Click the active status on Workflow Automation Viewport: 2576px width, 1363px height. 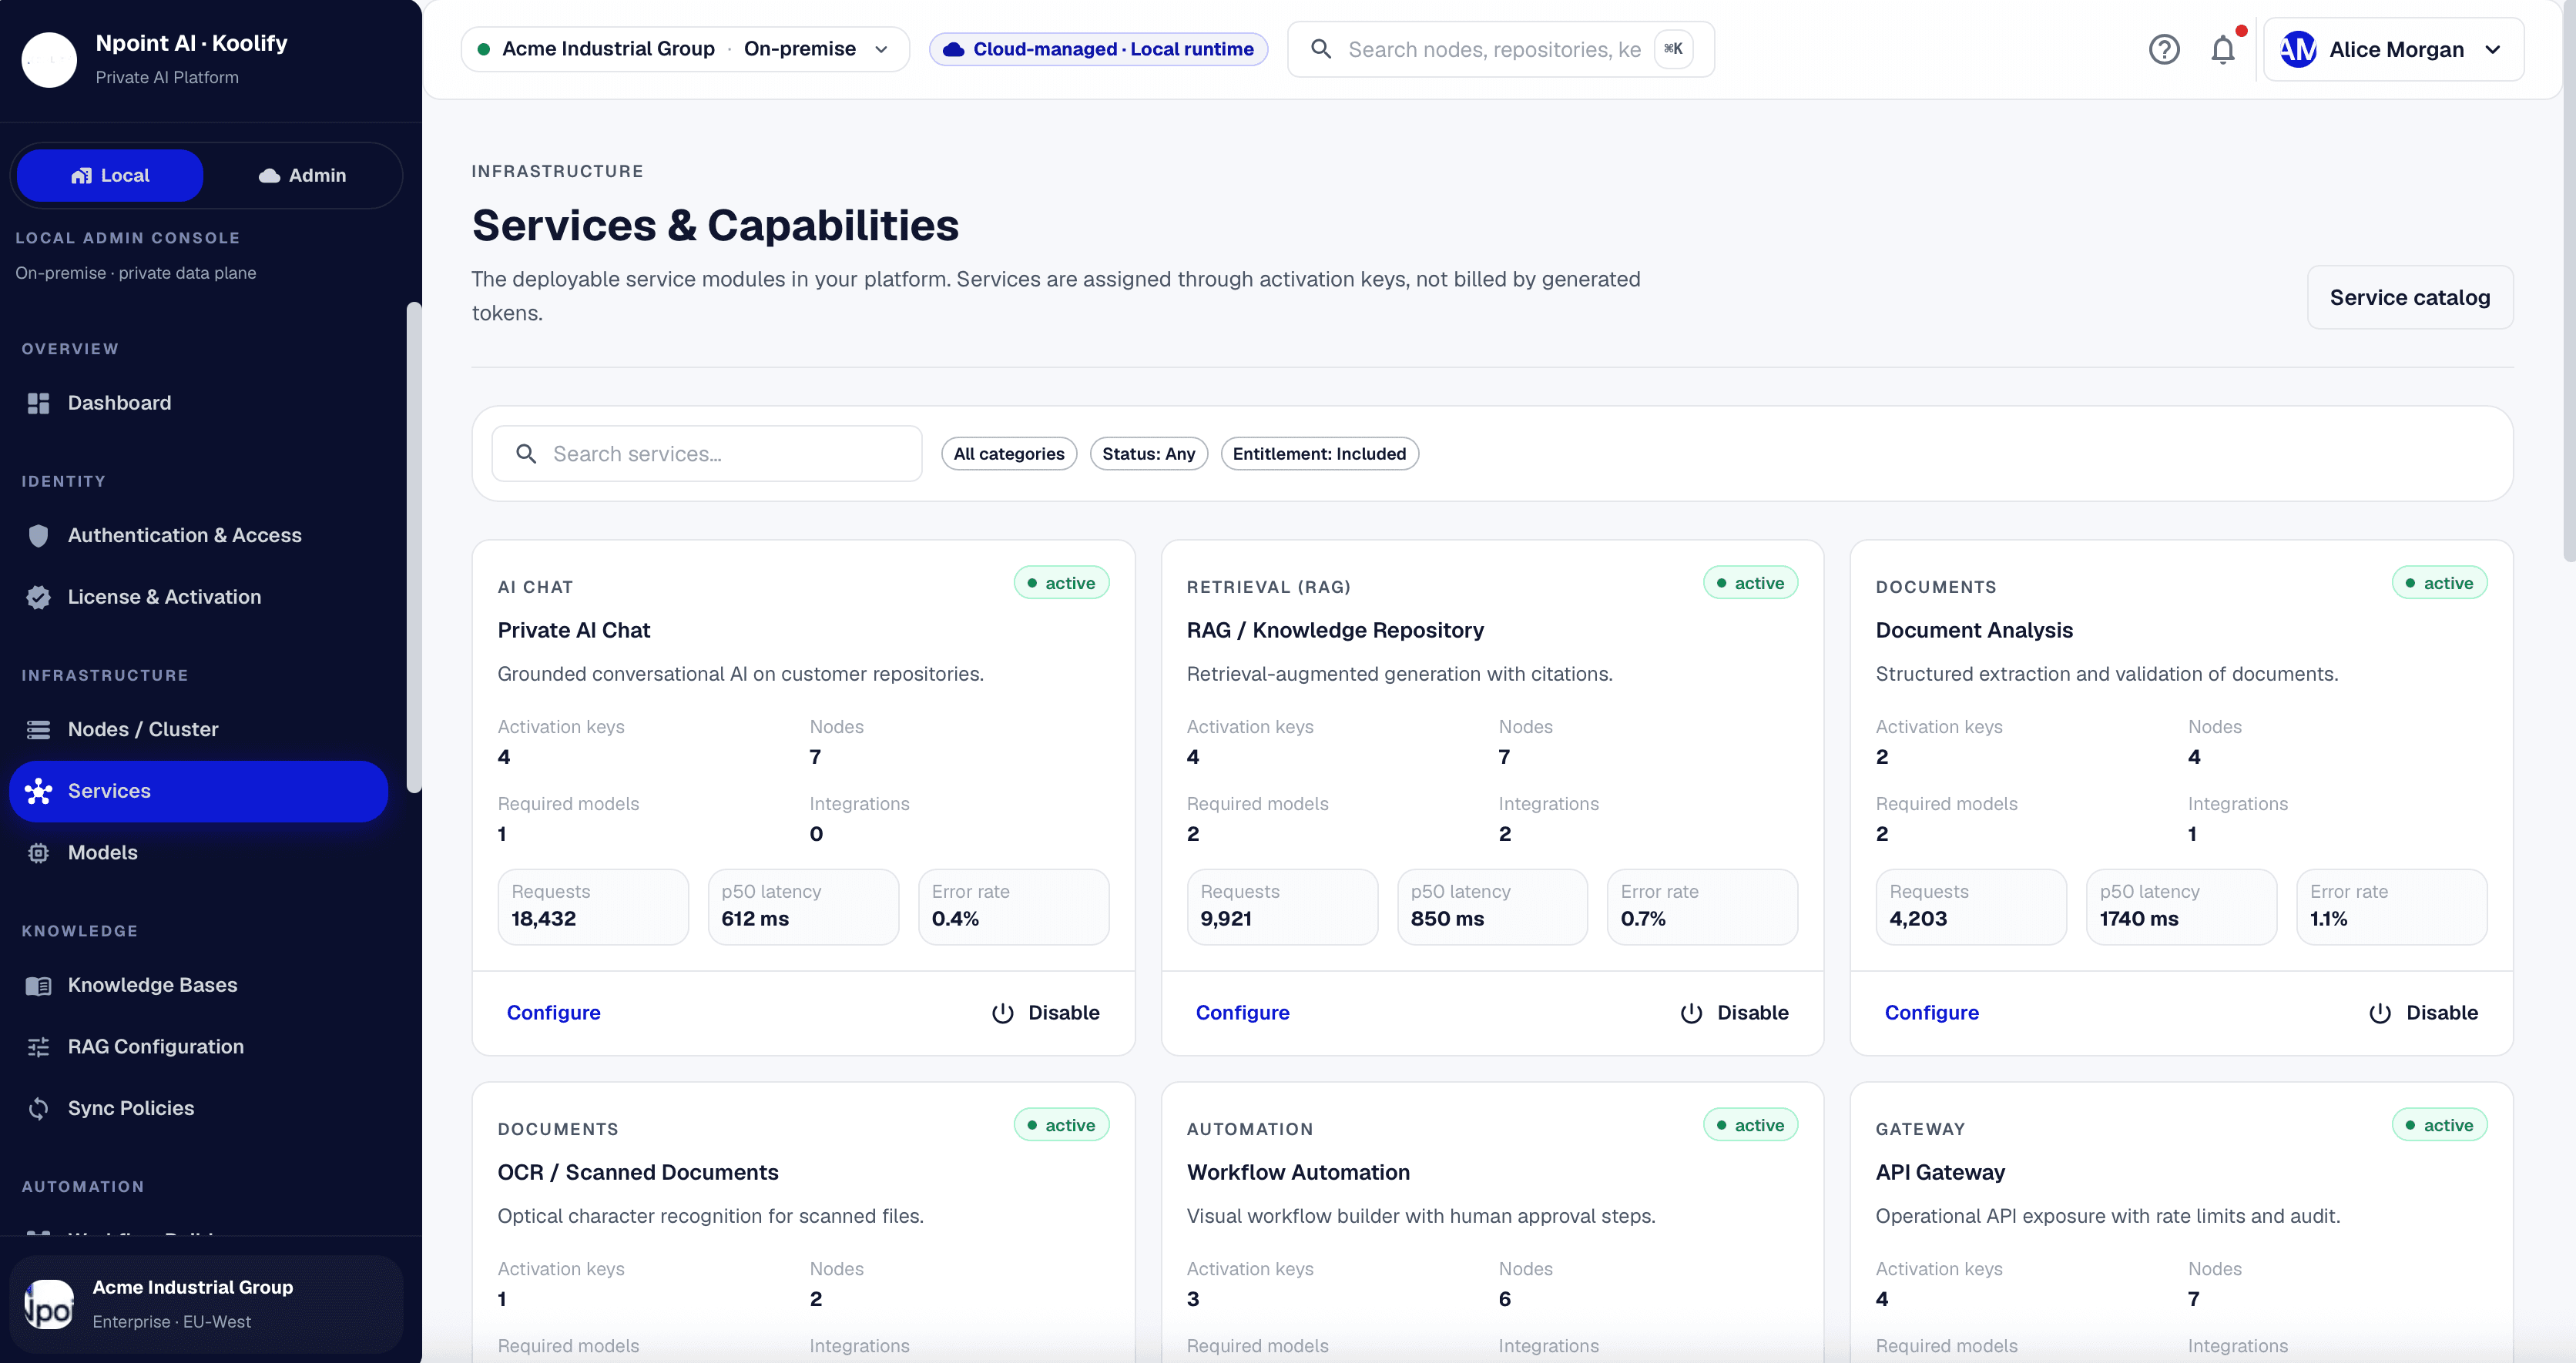pos(1750,1125)
